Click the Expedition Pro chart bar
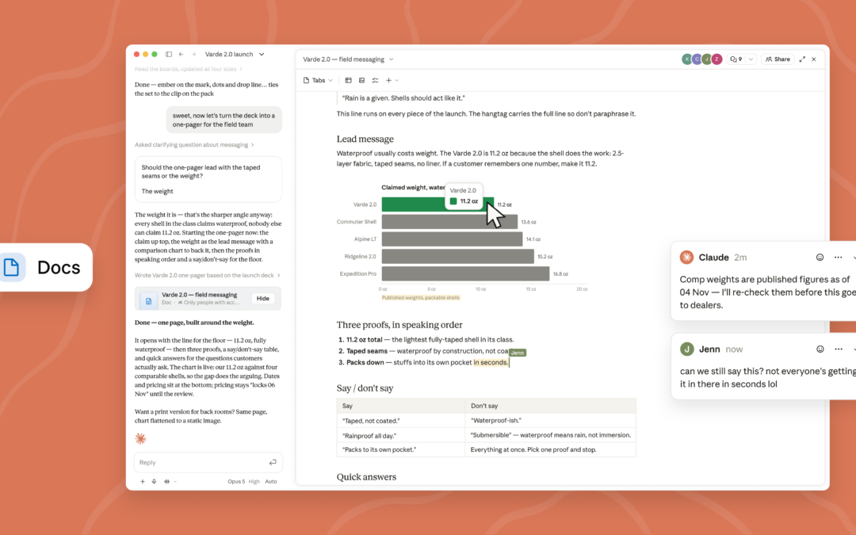 465,273
